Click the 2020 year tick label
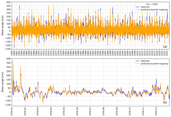Image resolution: width=171 pixels, height=117 pixels. coord(162,53)
